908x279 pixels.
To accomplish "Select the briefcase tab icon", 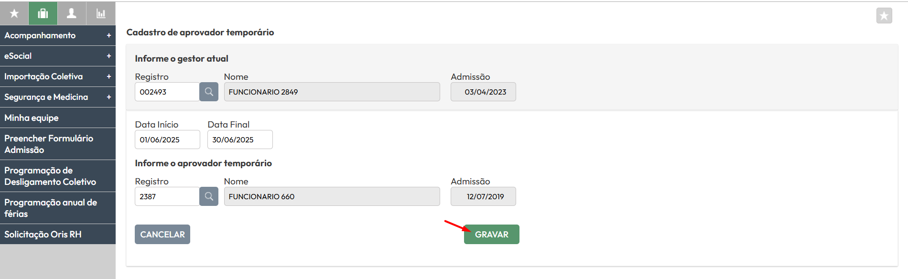I will (x=43, y=13).
